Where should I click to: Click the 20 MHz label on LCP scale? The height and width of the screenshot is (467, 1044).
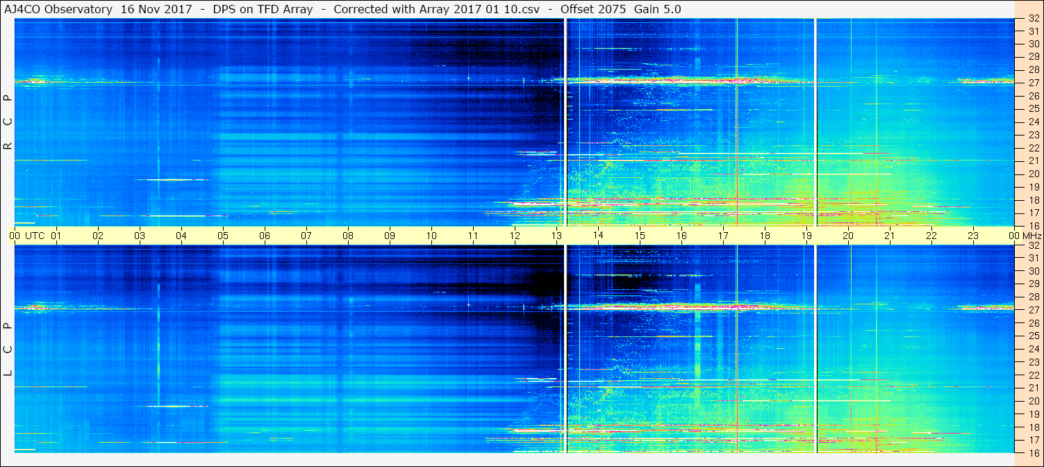click(x=1033, y=402)
